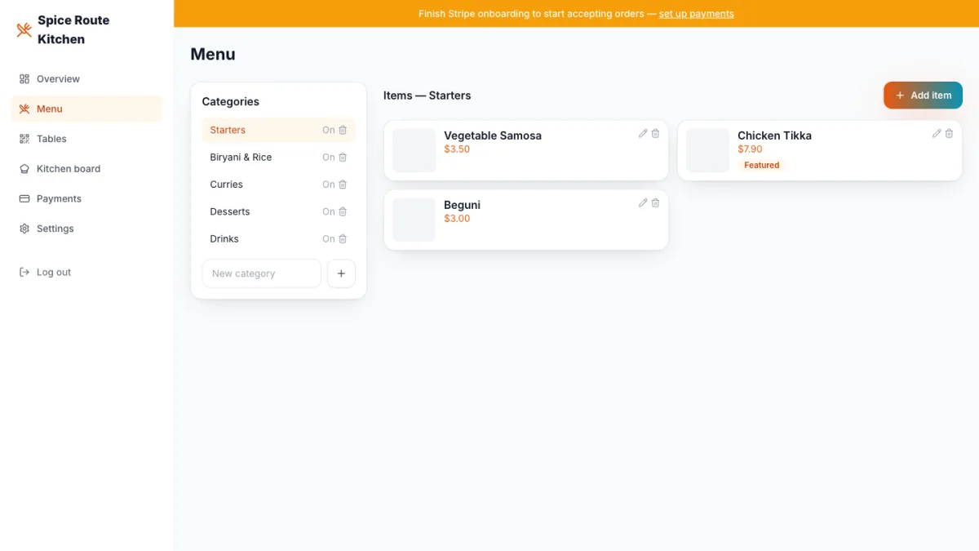Toggle Drinks category On status
The image size is (979, 551).
click(329, 238)
